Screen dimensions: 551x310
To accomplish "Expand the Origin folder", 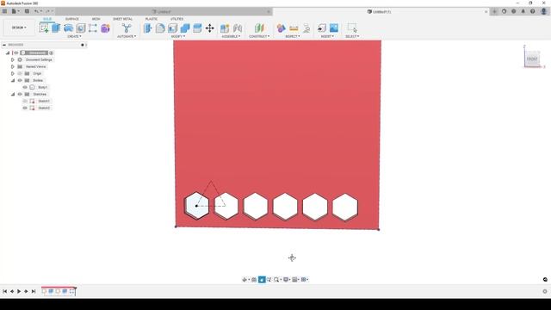I will coord(13,73).
